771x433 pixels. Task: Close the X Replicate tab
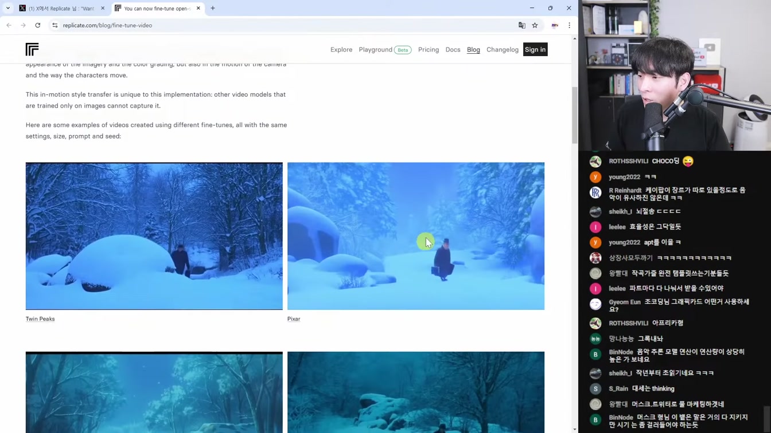point(103,8)
